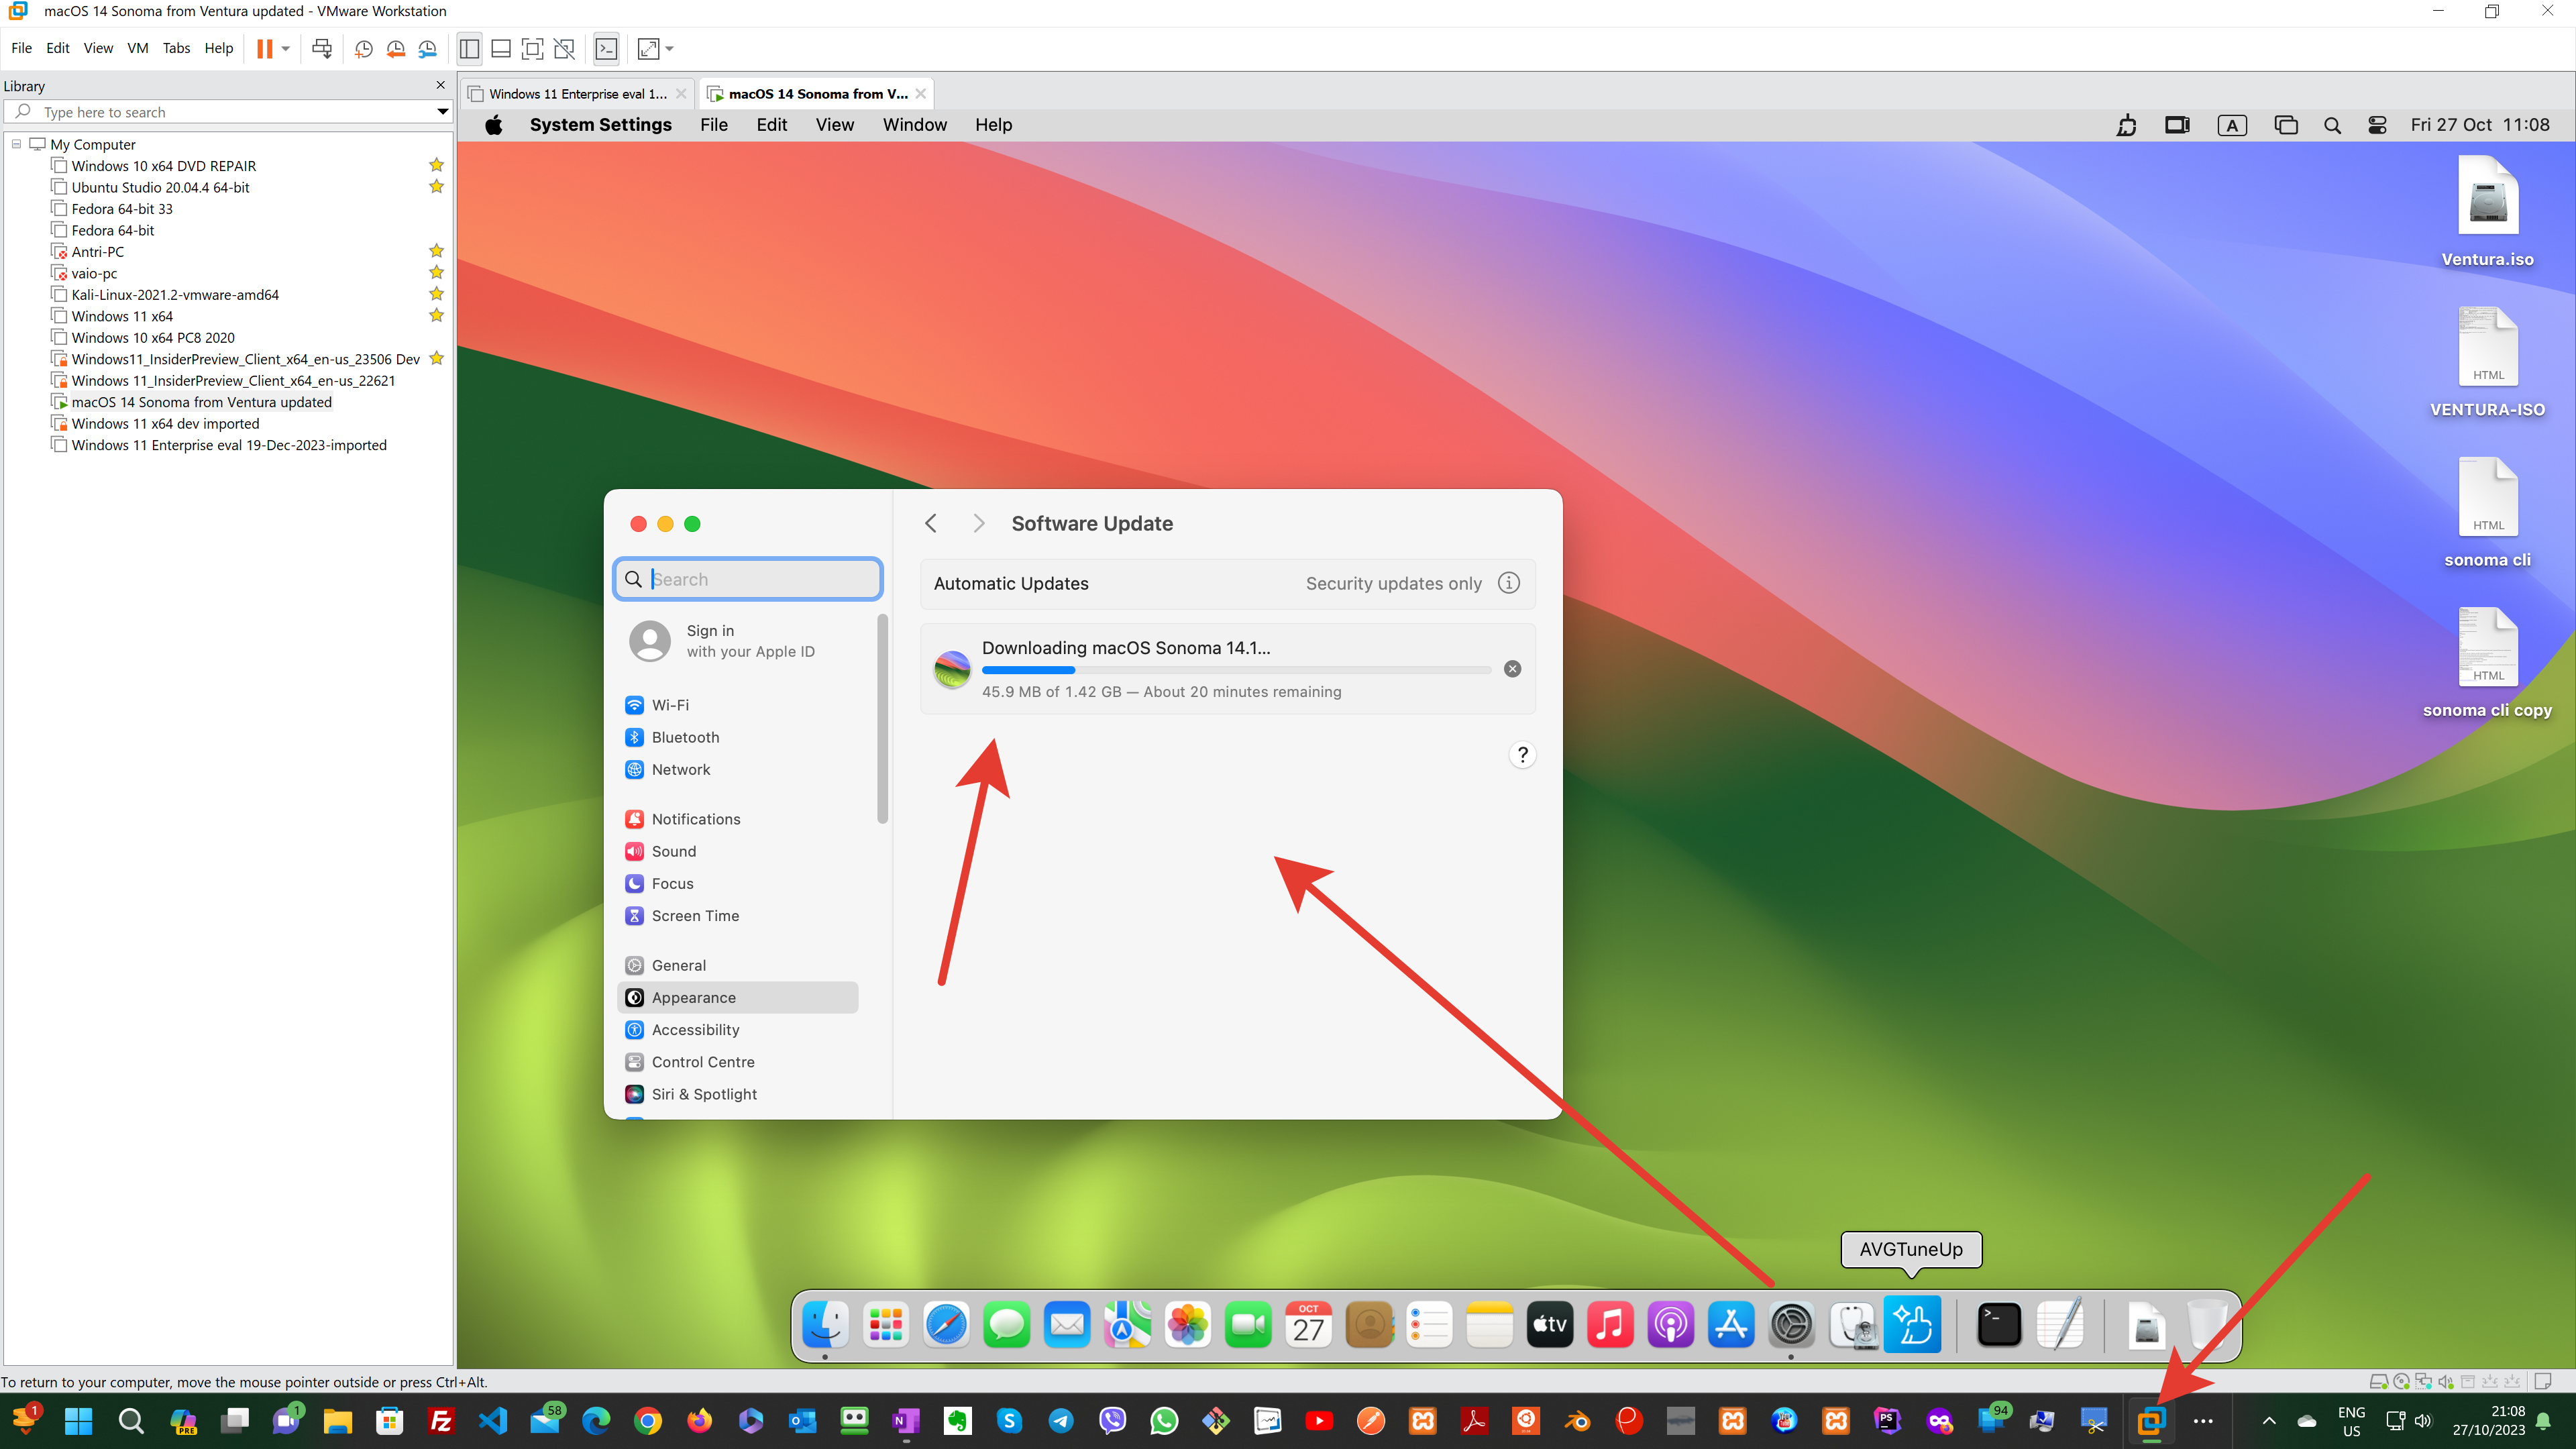Open Photos app in the dock

coord(1188,1325)
